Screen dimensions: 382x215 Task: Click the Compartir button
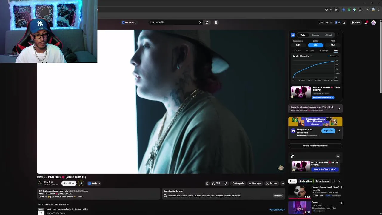click(238, 183)
